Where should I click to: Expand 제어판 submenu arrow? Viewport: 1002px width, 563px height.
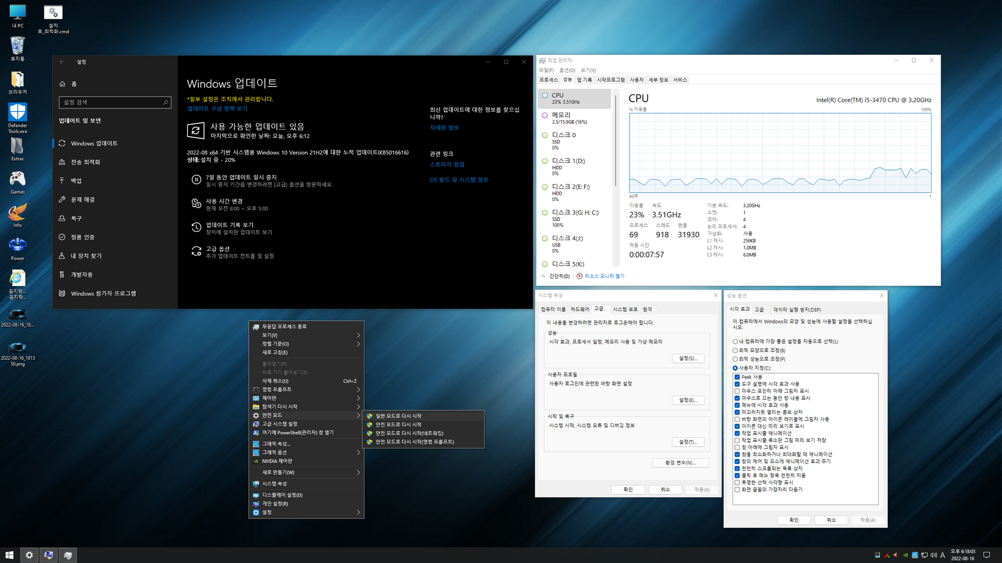[358, 398]
